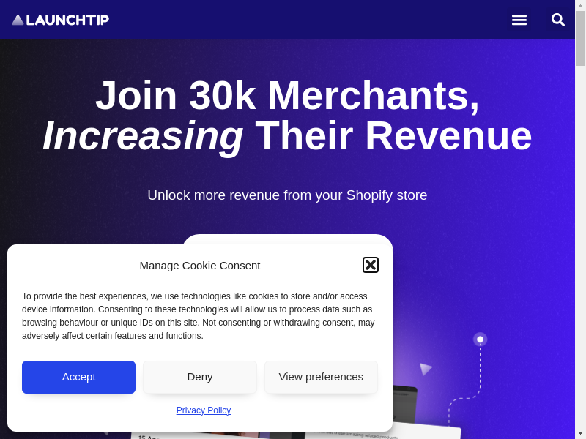Click the "Manage Cookie Consent" title
Viewport: 586px width, 439px height.
coord(200,266)
